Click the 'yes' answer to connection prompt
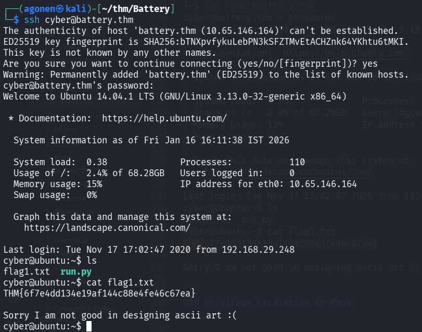The image size is (422, 332). tap(369, 64)
